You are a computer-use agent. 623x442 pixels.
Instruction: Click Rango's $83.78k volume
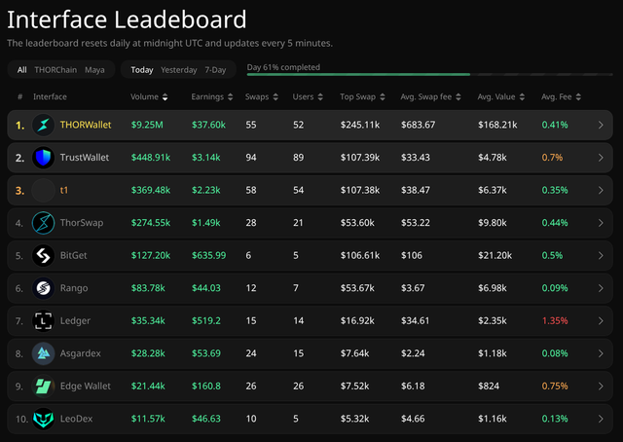pos(148,288)
